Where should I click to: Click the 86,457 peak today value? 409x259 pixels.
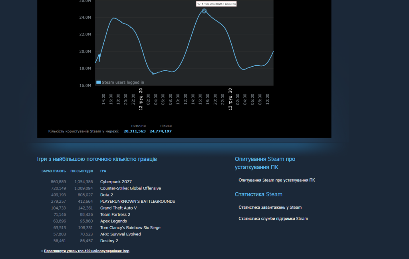coord(86,241)
